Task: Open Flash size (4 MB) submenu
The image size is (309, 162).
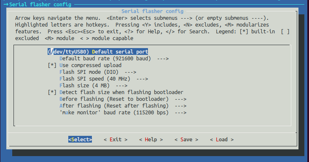Action: (x=94, y=86)
